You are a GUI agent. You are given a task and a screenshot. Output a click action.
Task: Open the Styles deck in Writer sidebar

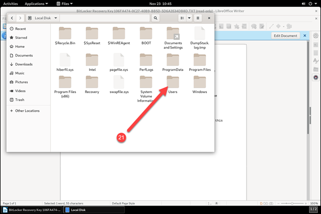pyautogui.click(x=316, y=61)
